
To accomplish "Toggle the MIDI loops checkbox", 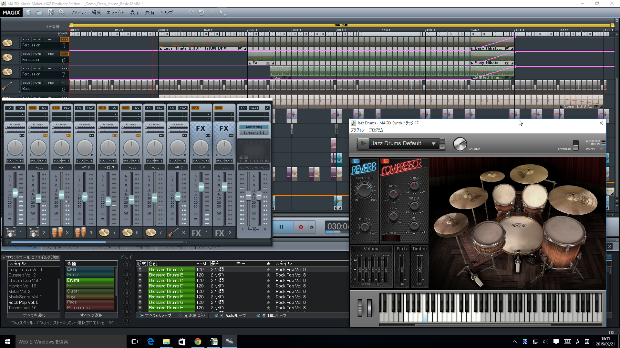I will (x=258, y=315).
